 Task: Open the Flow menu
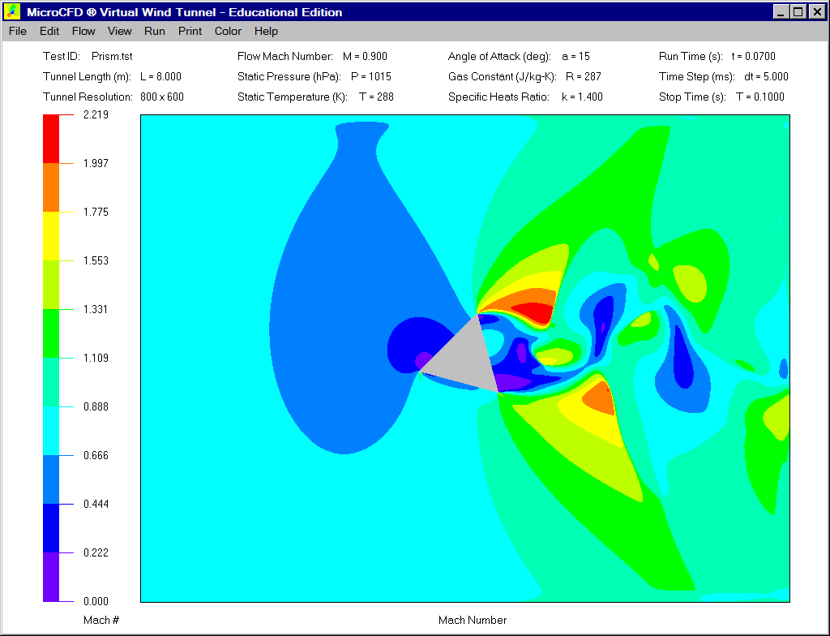(83, 32)
